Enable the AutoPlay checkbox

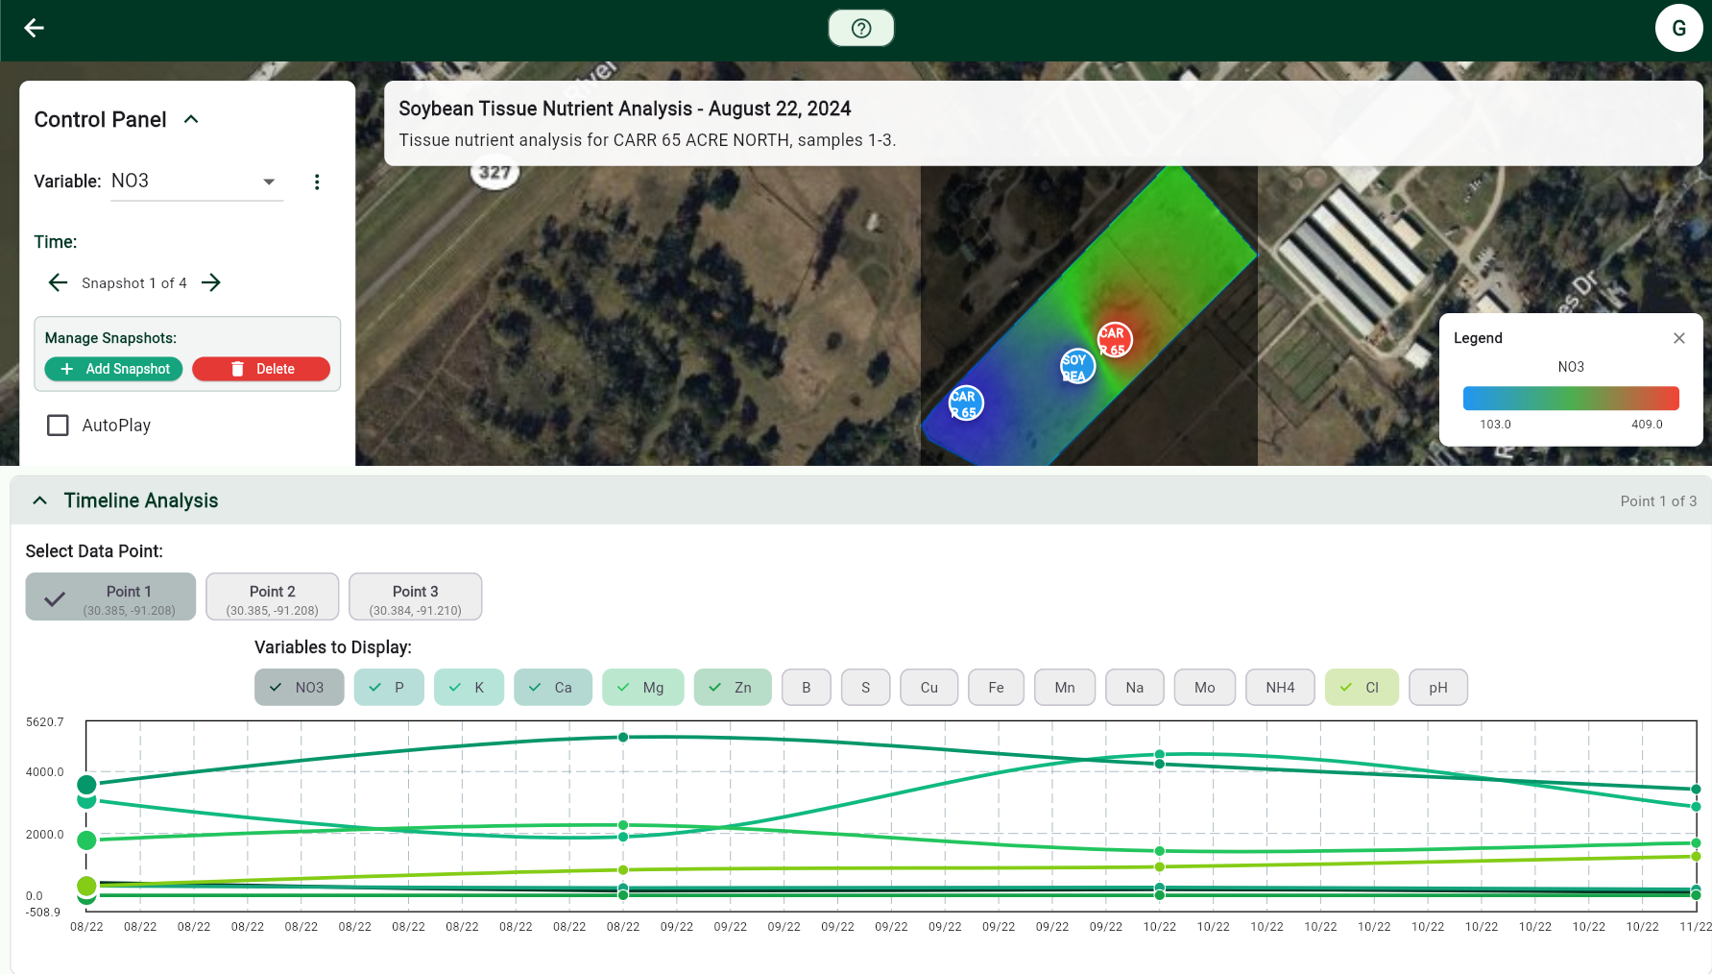[x=59, y=426]
